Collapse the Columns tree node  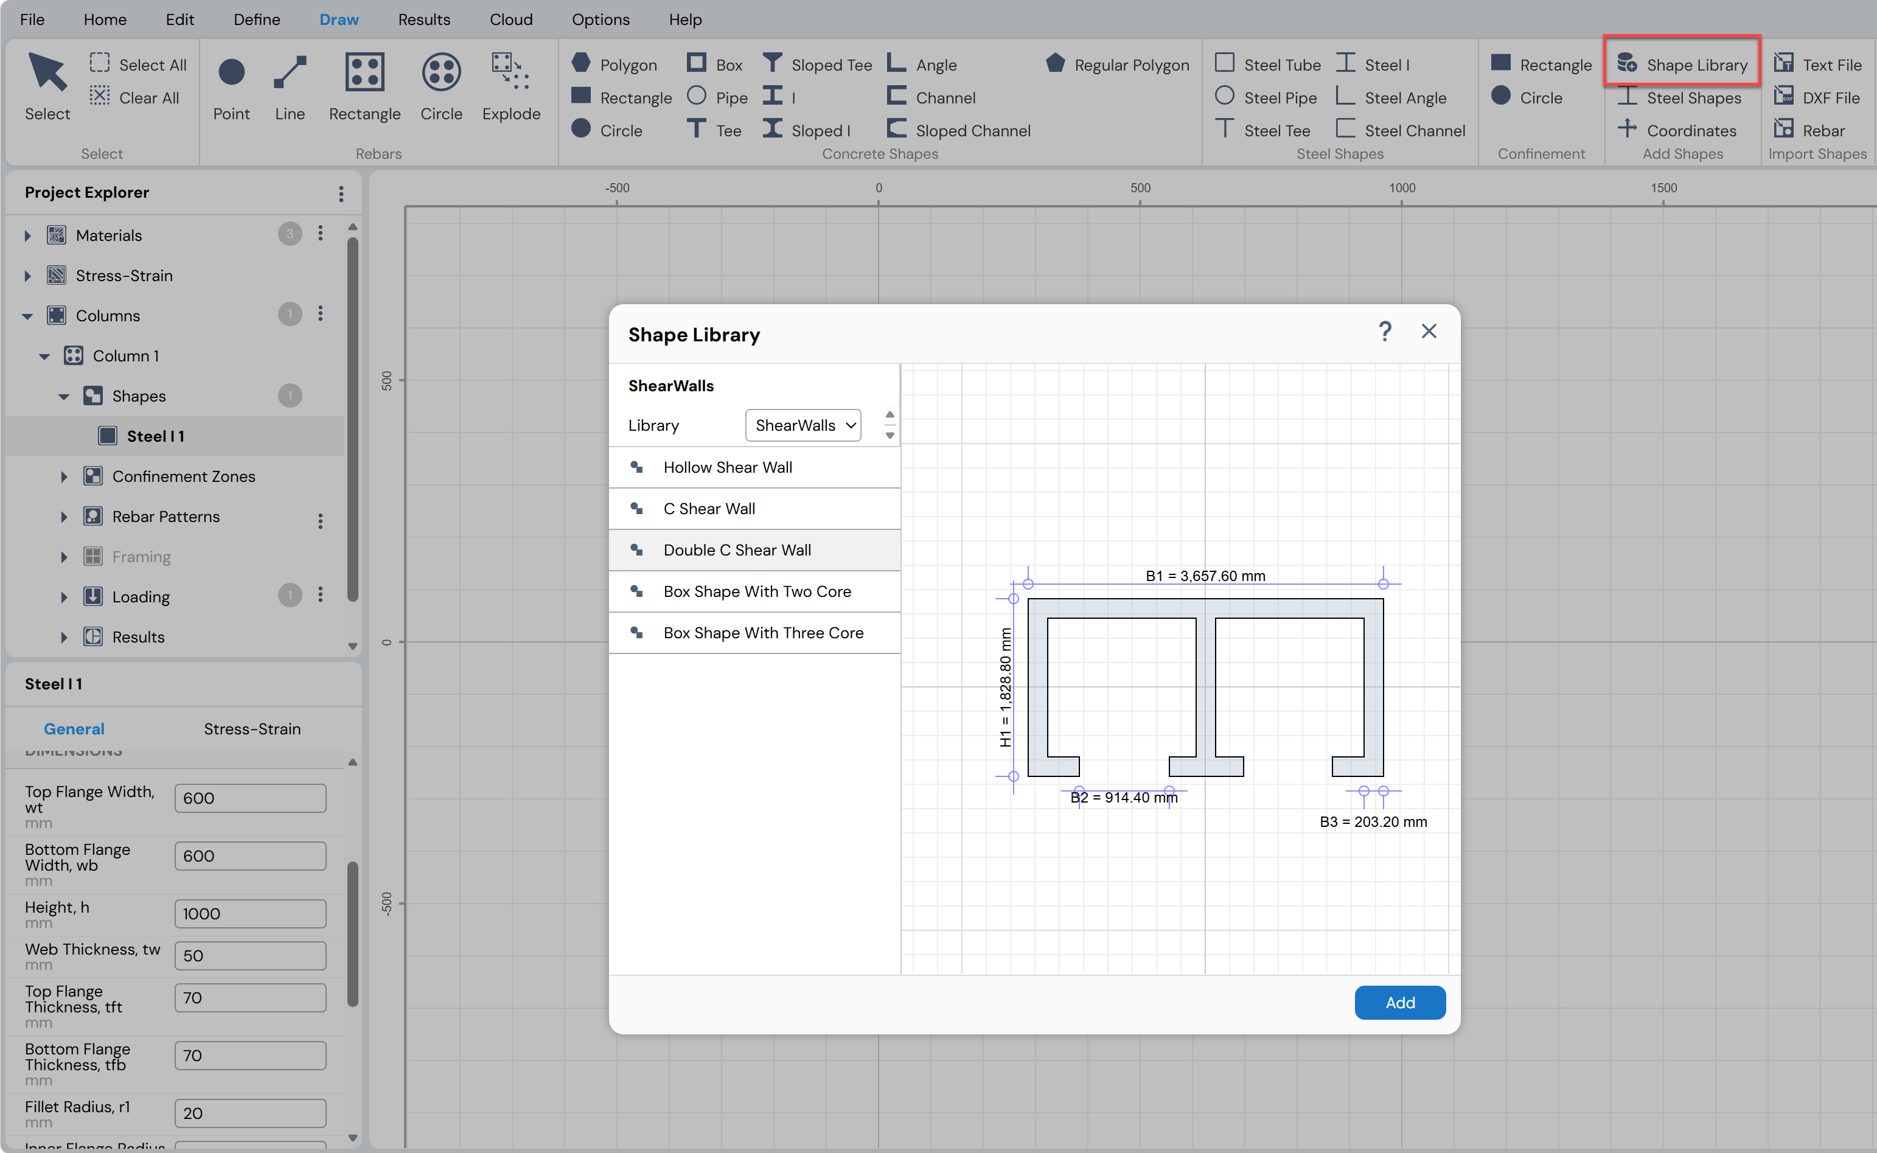tap(27, 316)
